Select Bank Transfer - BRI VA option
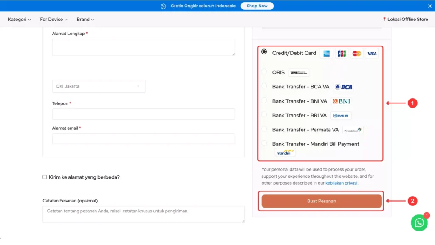Image resolution: width=435 pixels, height=245 pixels. pos(265,115)
